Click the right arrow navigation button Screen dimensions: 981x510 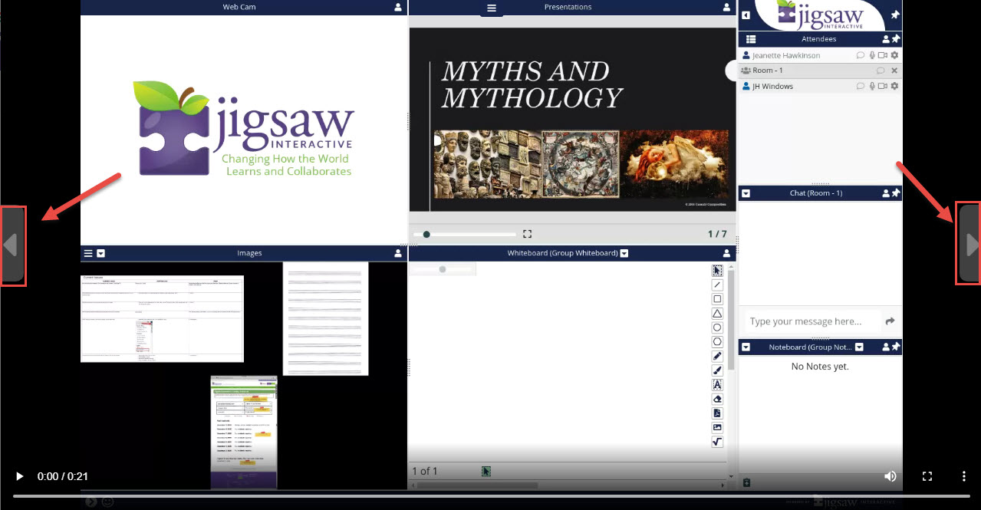(969, 245)
